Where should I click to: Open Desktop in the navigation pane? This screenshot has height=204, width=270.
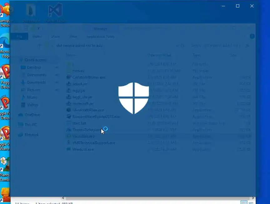click(34, 67)
